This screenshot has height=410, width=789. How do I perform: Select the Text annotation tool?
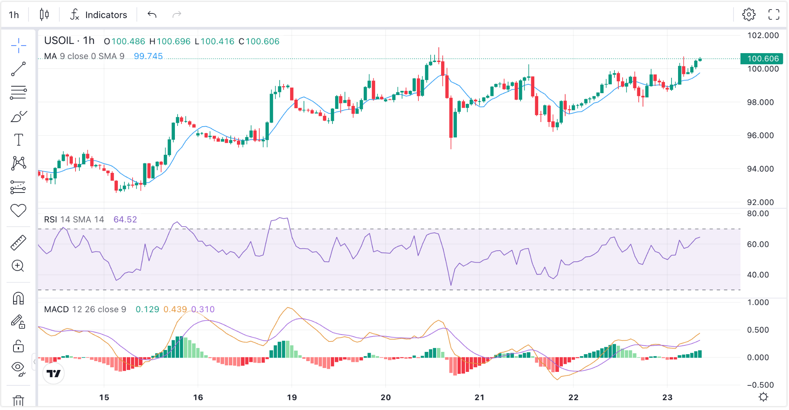18,140
